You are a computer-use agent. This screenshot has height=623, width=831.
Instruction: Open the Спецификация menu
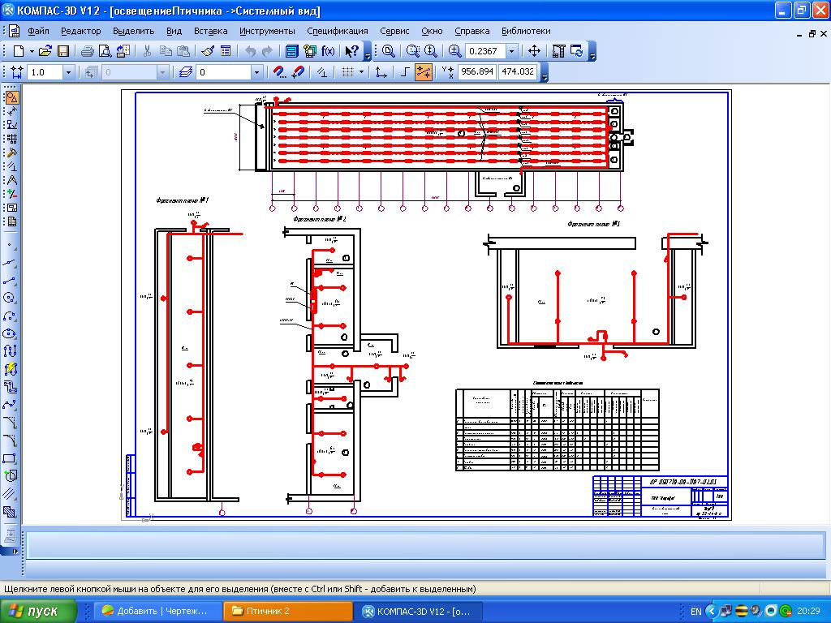[338, 31]
